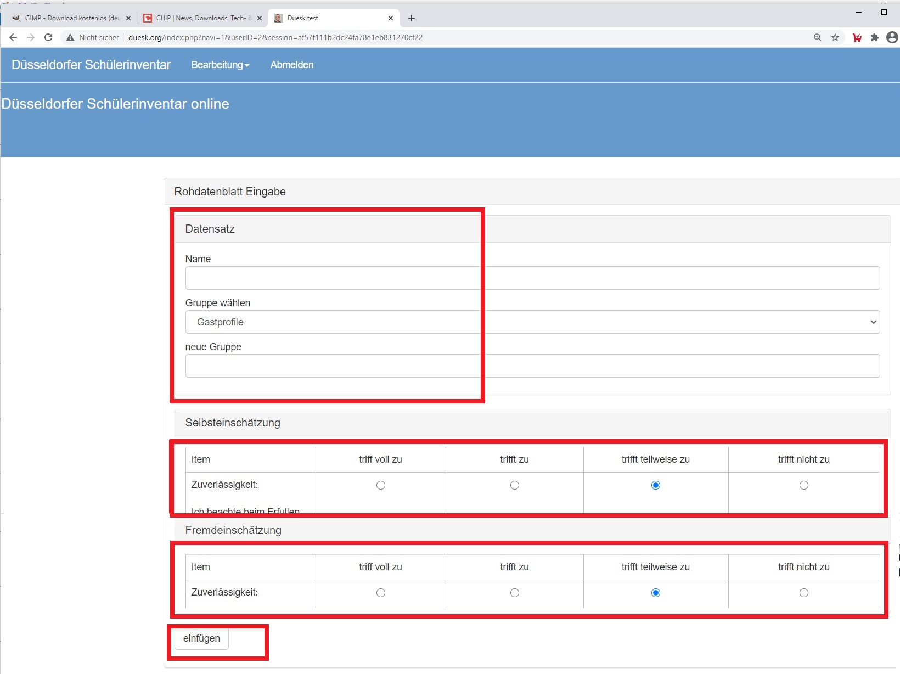This screenshot has width=900, height=674.
Task: Select 'trifft zu' under Fremdeinschätzung
Action: (x=514, y=593)
